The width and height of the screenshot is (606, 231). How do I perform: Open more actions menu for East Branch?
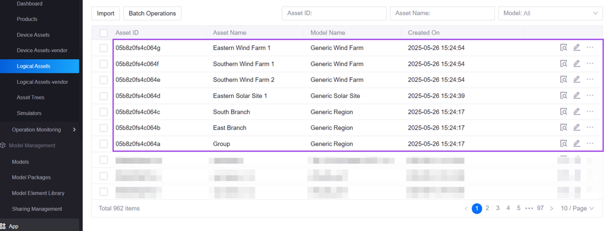point(590,127)
